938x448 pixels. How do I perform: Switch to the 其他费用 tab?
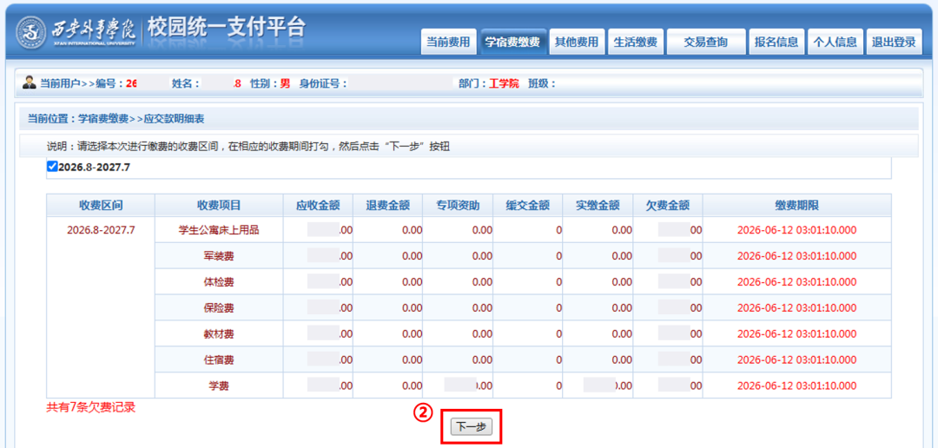pos(577,42)
